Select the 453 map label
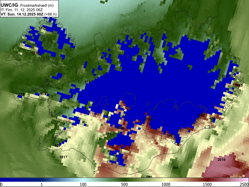Image resolution: width=249 pixels, height=187 pixels. pyautogui.click(x=212, y=118)
